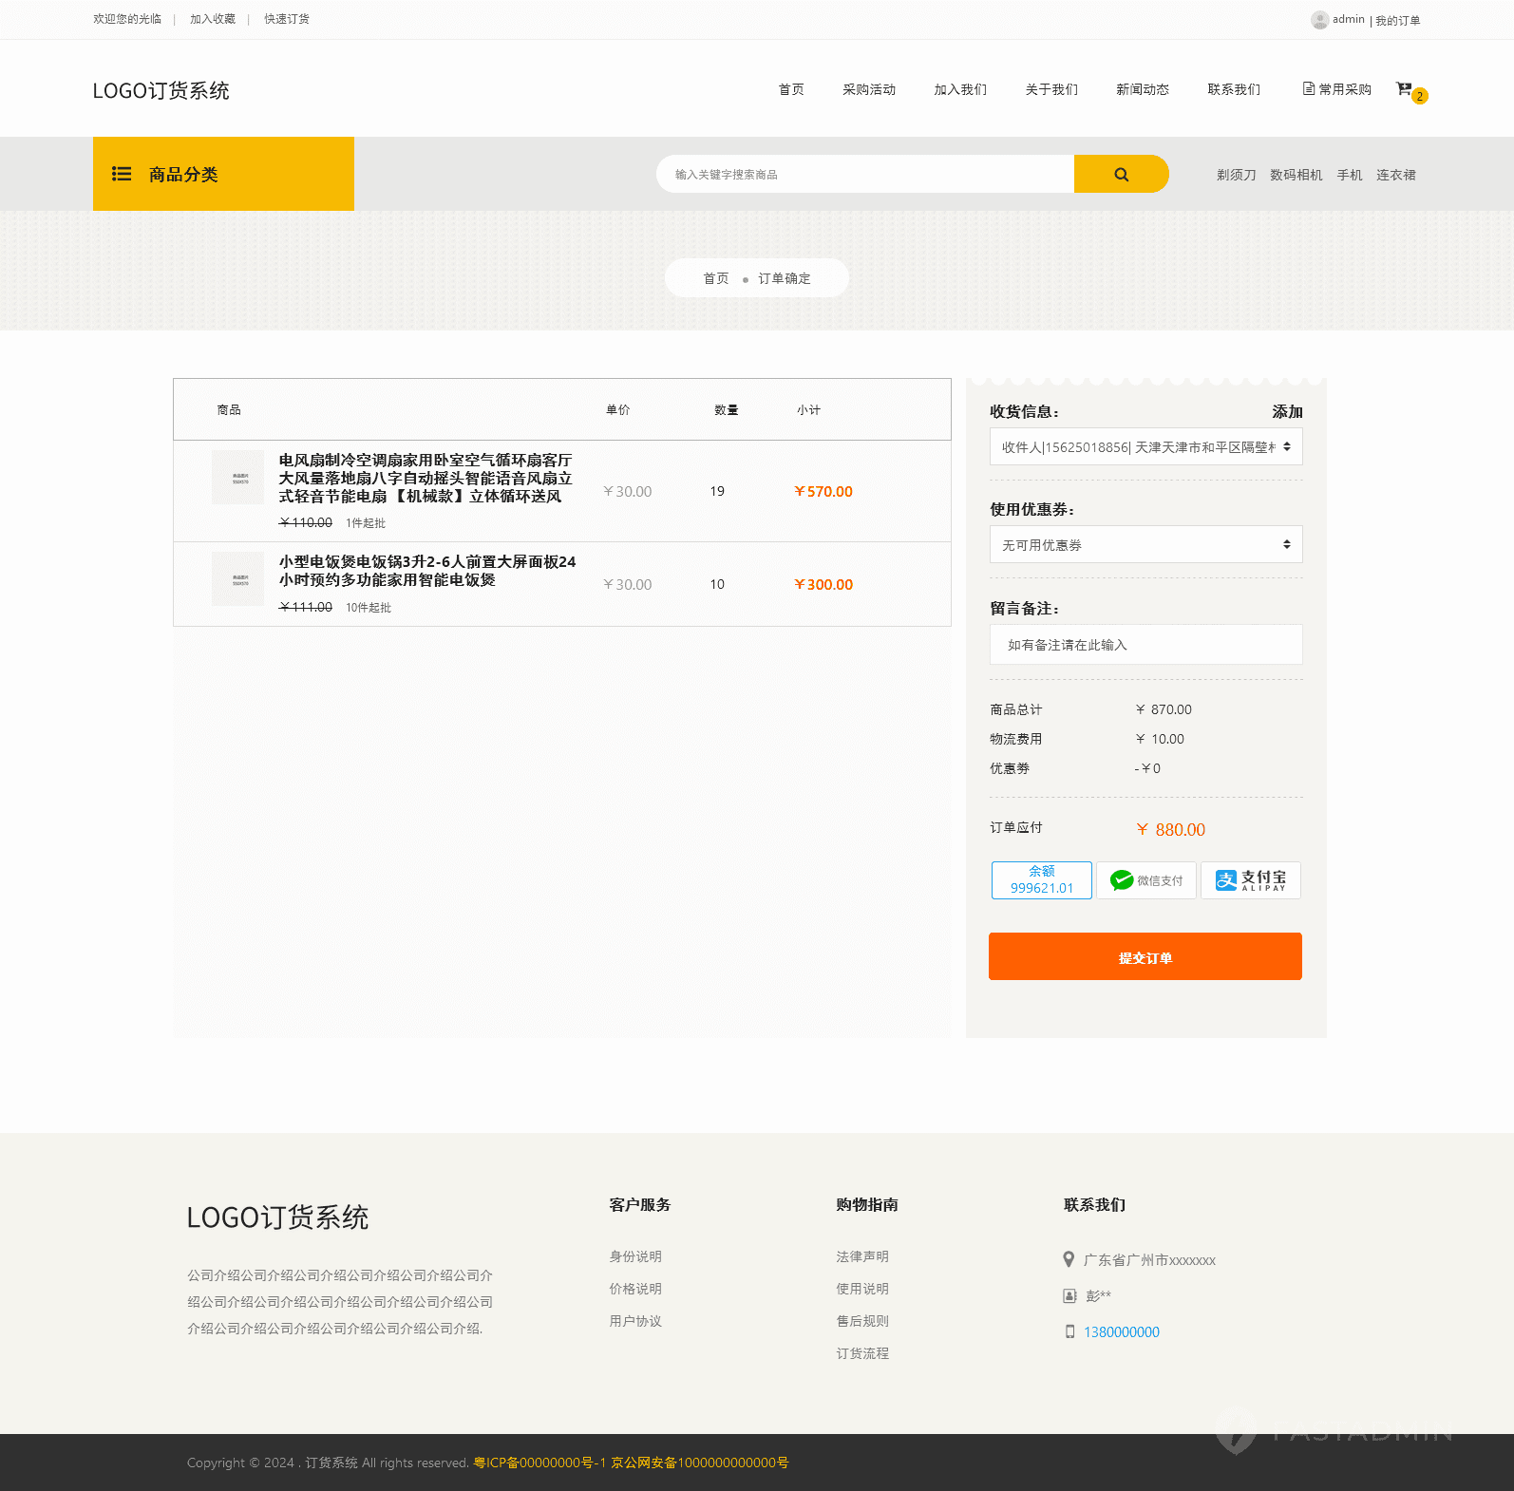
Task: Open 新闻动态 navigation item
Action: coord(1143,90)
